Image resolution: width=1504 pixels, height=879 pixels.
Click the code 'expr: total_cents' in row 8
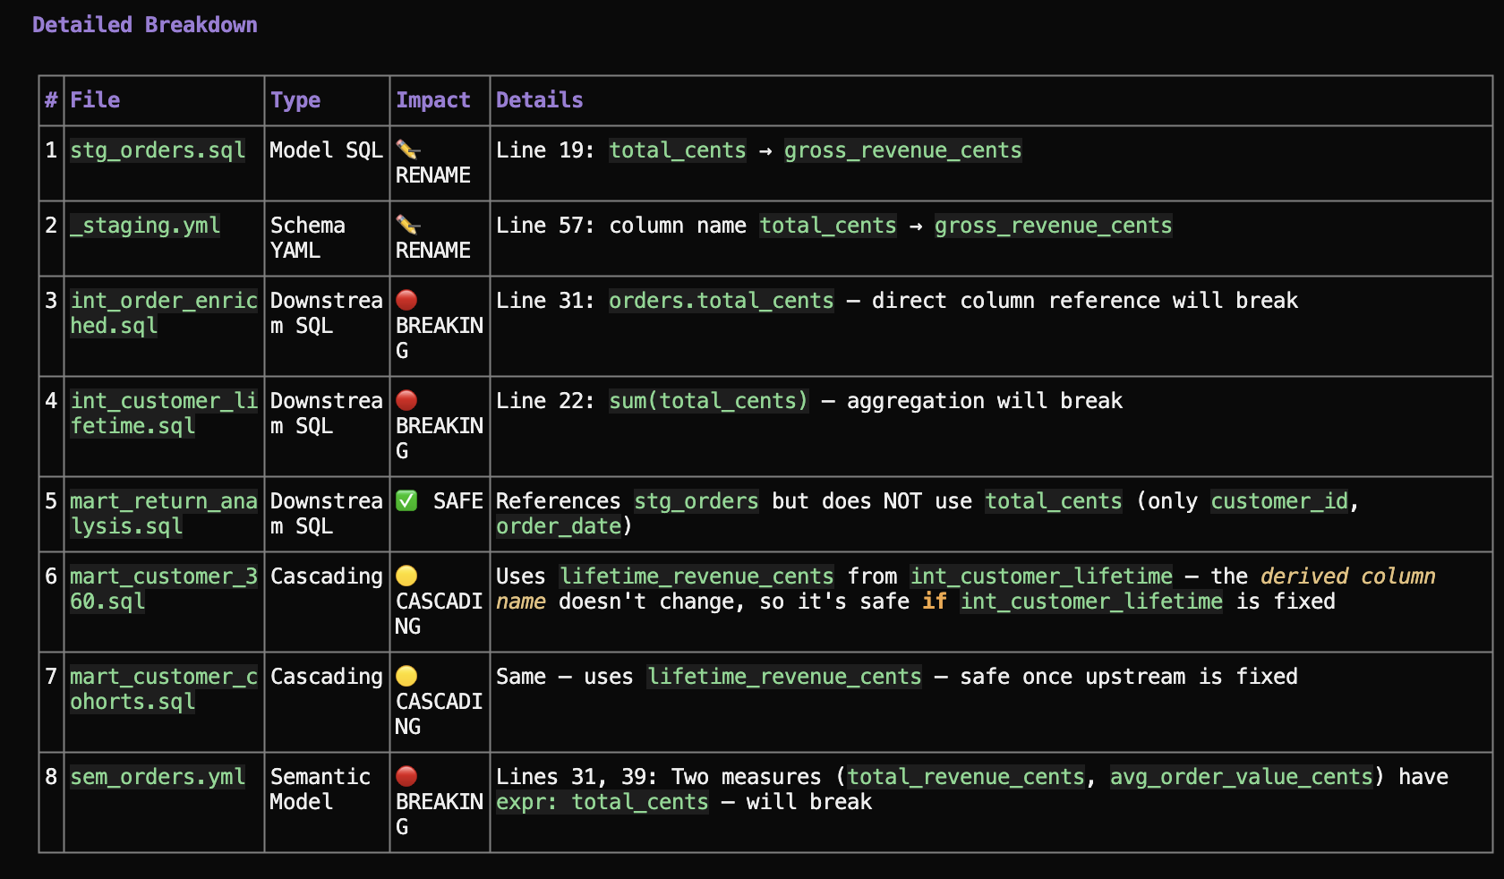point(602,802)
